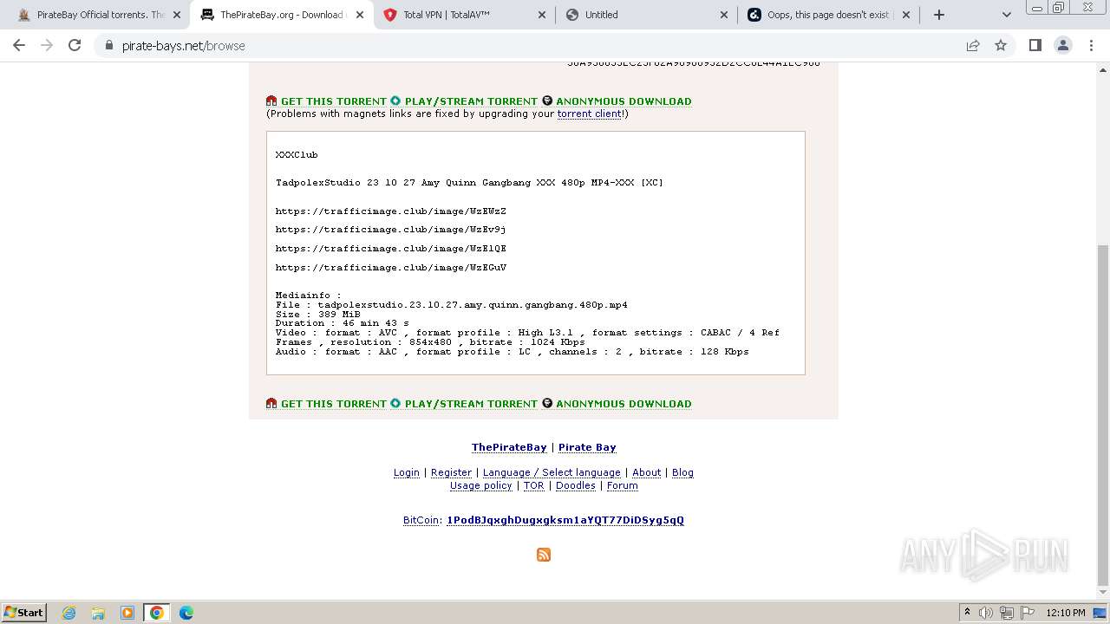
Task: Click the BitCoin label link
Action: (421, 520)
